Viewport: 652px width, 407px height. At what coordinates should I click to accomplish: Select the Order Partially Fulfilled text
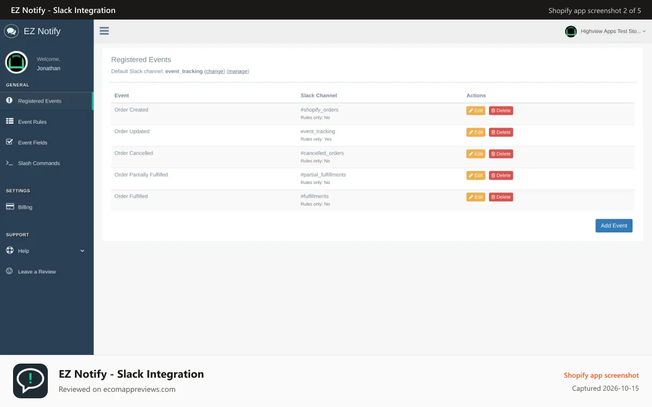(141, 175)
